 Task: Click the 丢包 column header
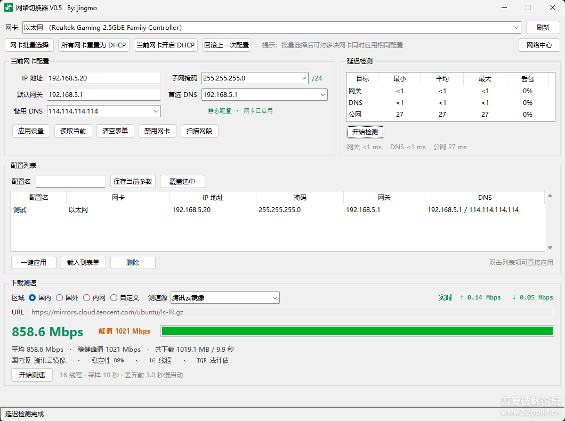(528, 78)
